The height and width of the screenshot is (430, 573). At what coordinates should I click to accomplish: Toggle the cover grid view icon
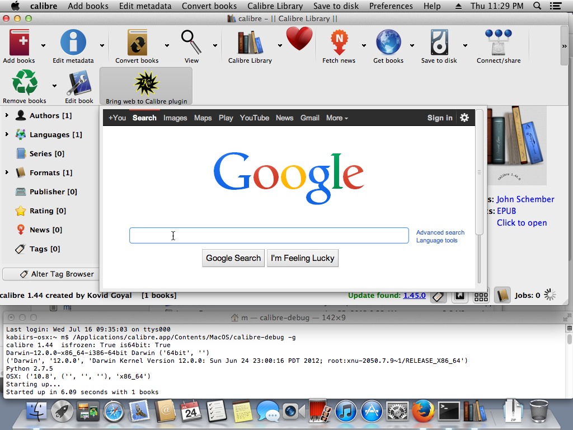tap(481, 296)
